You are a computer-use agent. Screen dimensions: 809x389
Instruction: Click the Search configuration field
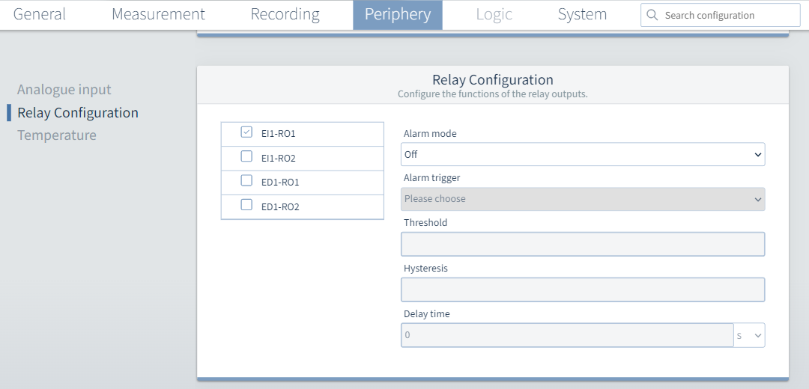[x=727, y=15]
